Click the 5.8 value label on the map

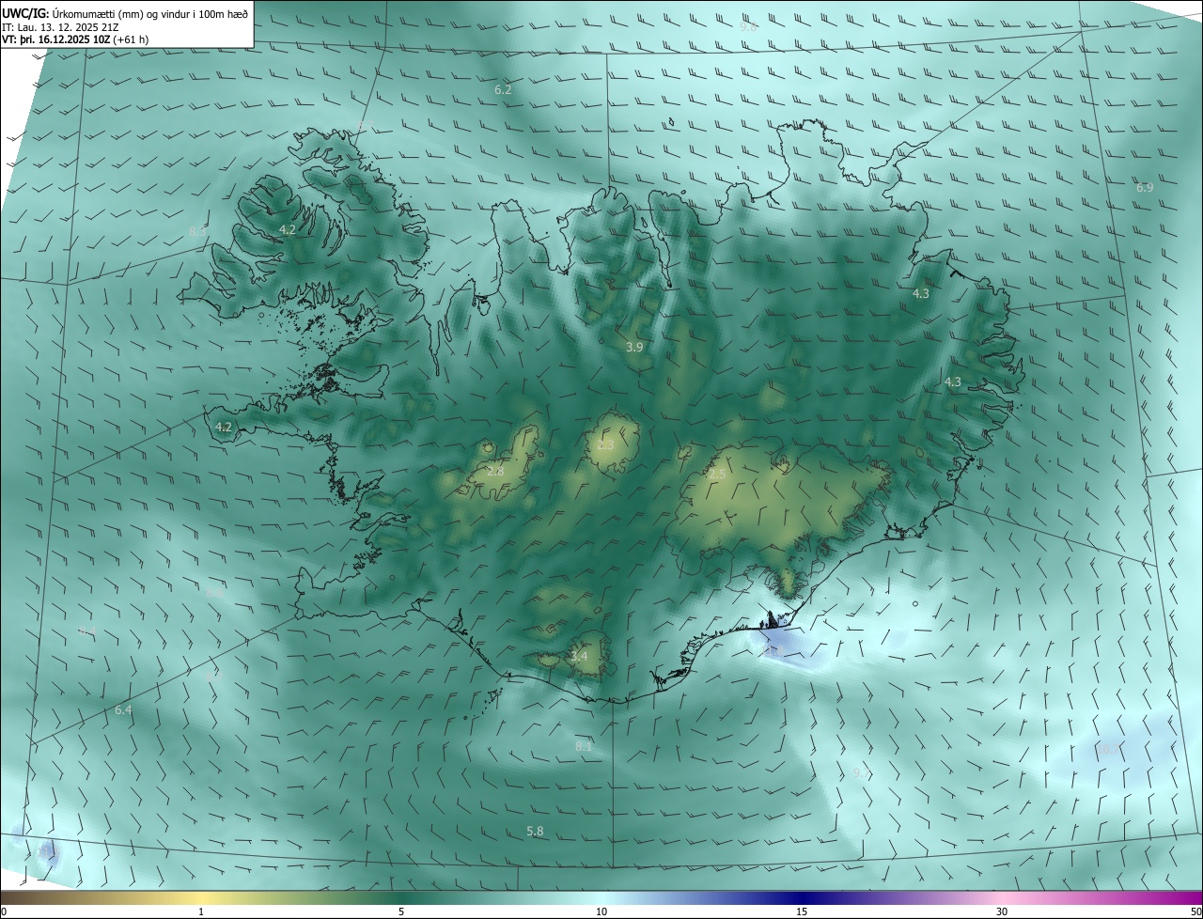coord(535,831)
